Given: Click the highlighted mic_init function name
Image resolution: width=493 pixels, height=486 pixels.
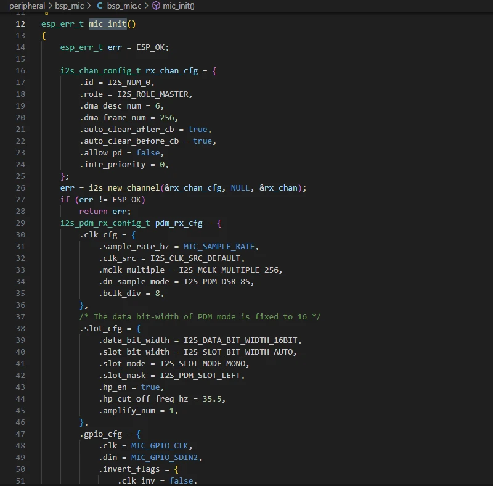Looking at the screenshot, I should (107, 24).
